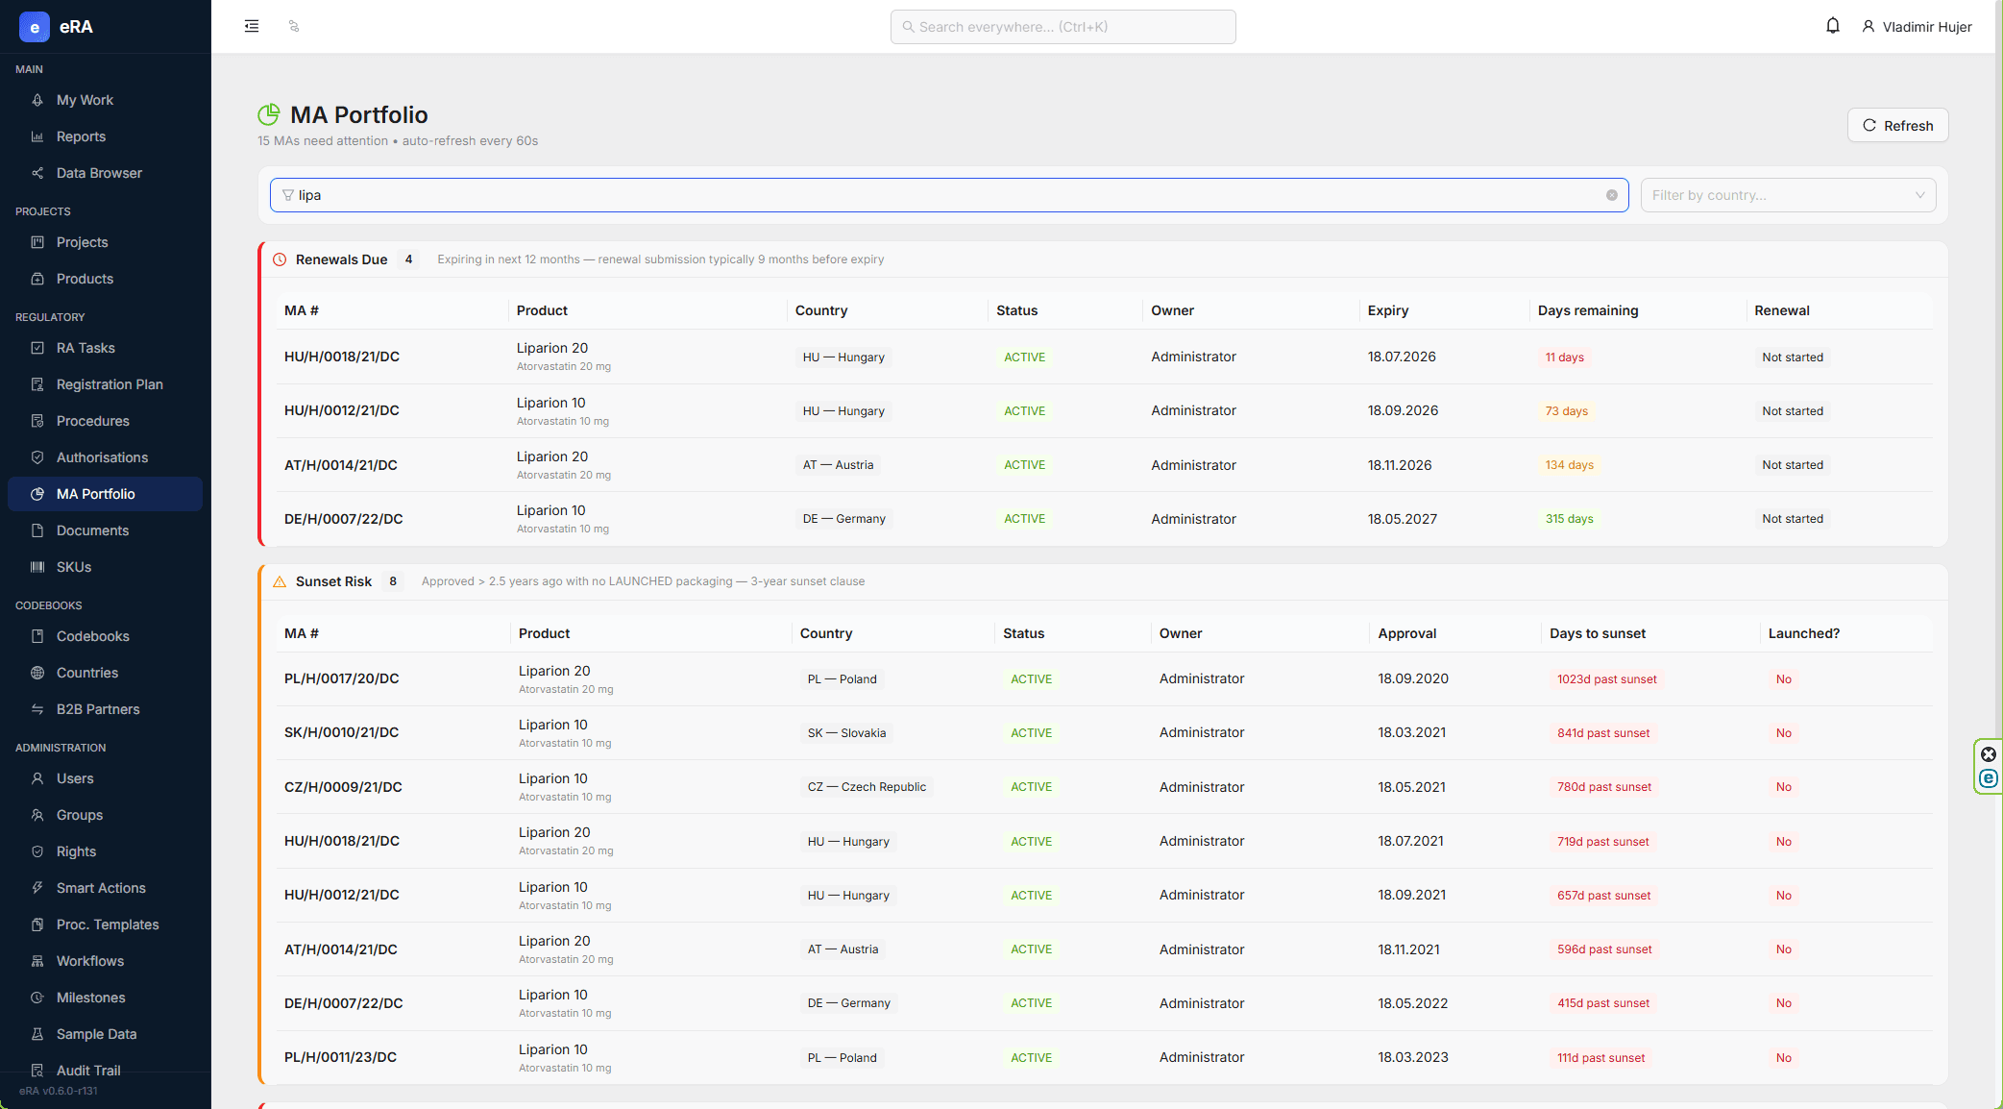
Task: Click the eRA logo icon
Action: tap(35, 27)
